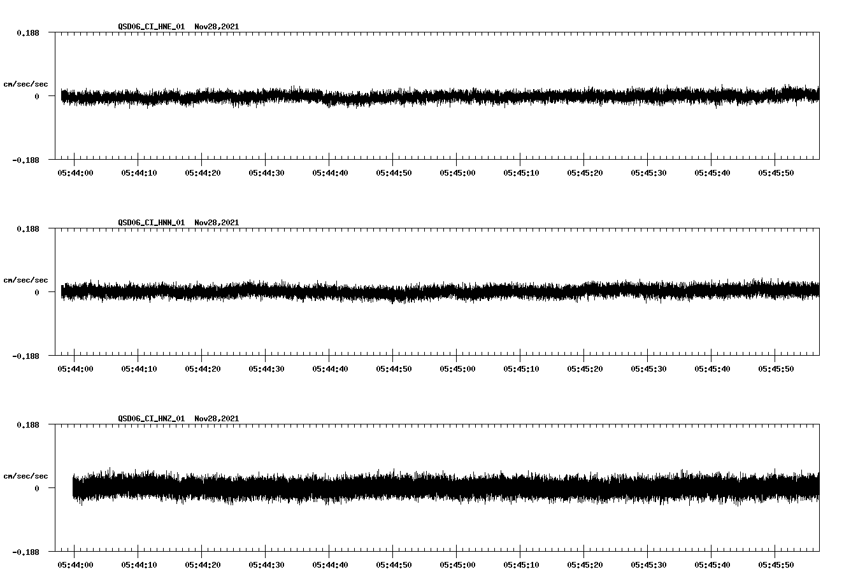This screenshot has height=588, width=865.
Task: Pick the 05:44:50 time label under HNZ plot
Action: tap(394, 565)
